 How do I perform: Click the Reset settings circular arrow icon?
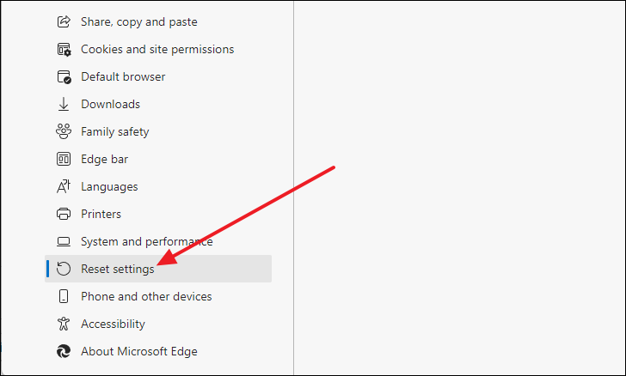point(63,269)
